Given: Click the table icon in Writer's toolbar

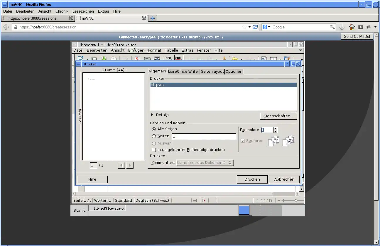Looking at the screenshot, I should coord(273,59).
